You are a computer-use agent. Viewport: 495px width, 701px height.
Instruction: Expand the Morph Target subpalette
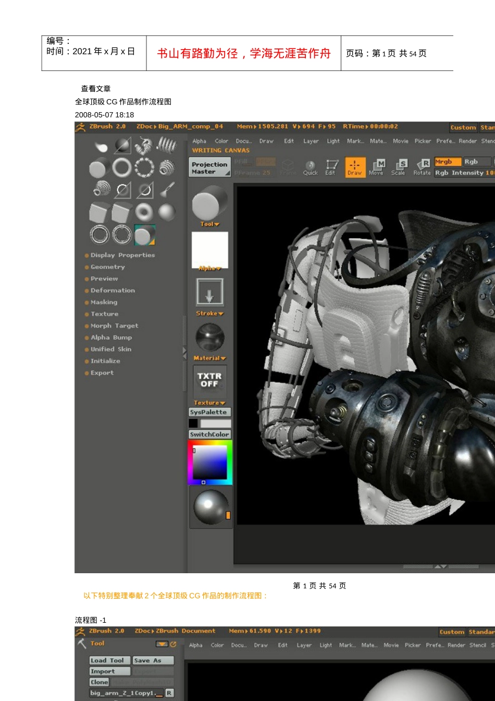click(114, 326)
